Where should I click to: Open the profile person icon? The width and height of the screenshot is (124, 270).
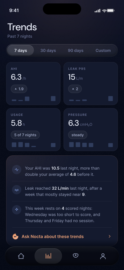pos(103,256)
